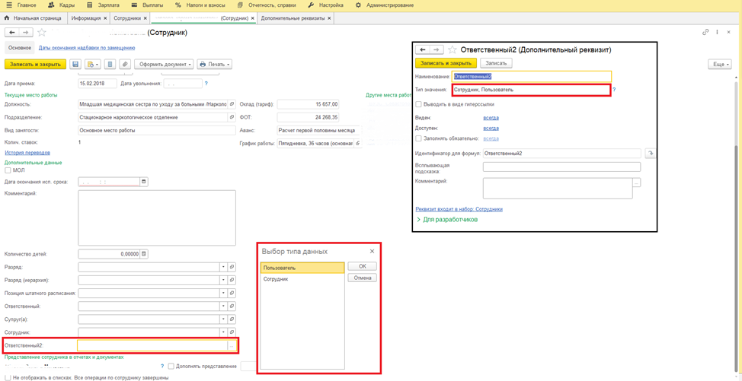Open calendar for Дата окончания исп. срока
Viewport: 742px width, 381px height.
[144, 182]
